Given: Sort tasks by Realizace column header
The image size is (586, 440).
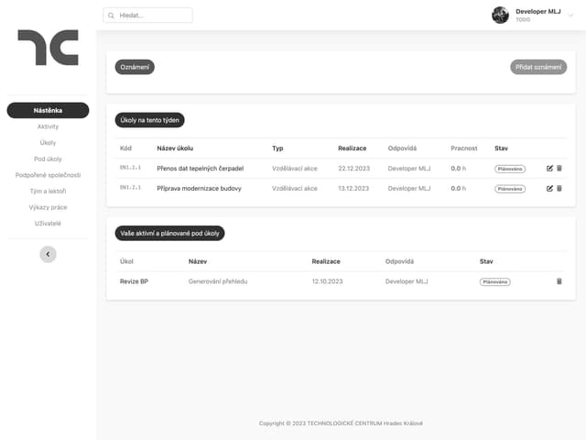Looking at the screenshot, I should pyautogui.click(x=352, y=148).
